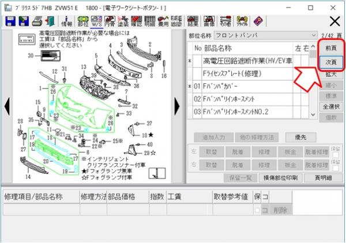The width and height of the screenshot is (346, 243).
Task: Click 取替 in the 左 row
Action: pos(212,152)
